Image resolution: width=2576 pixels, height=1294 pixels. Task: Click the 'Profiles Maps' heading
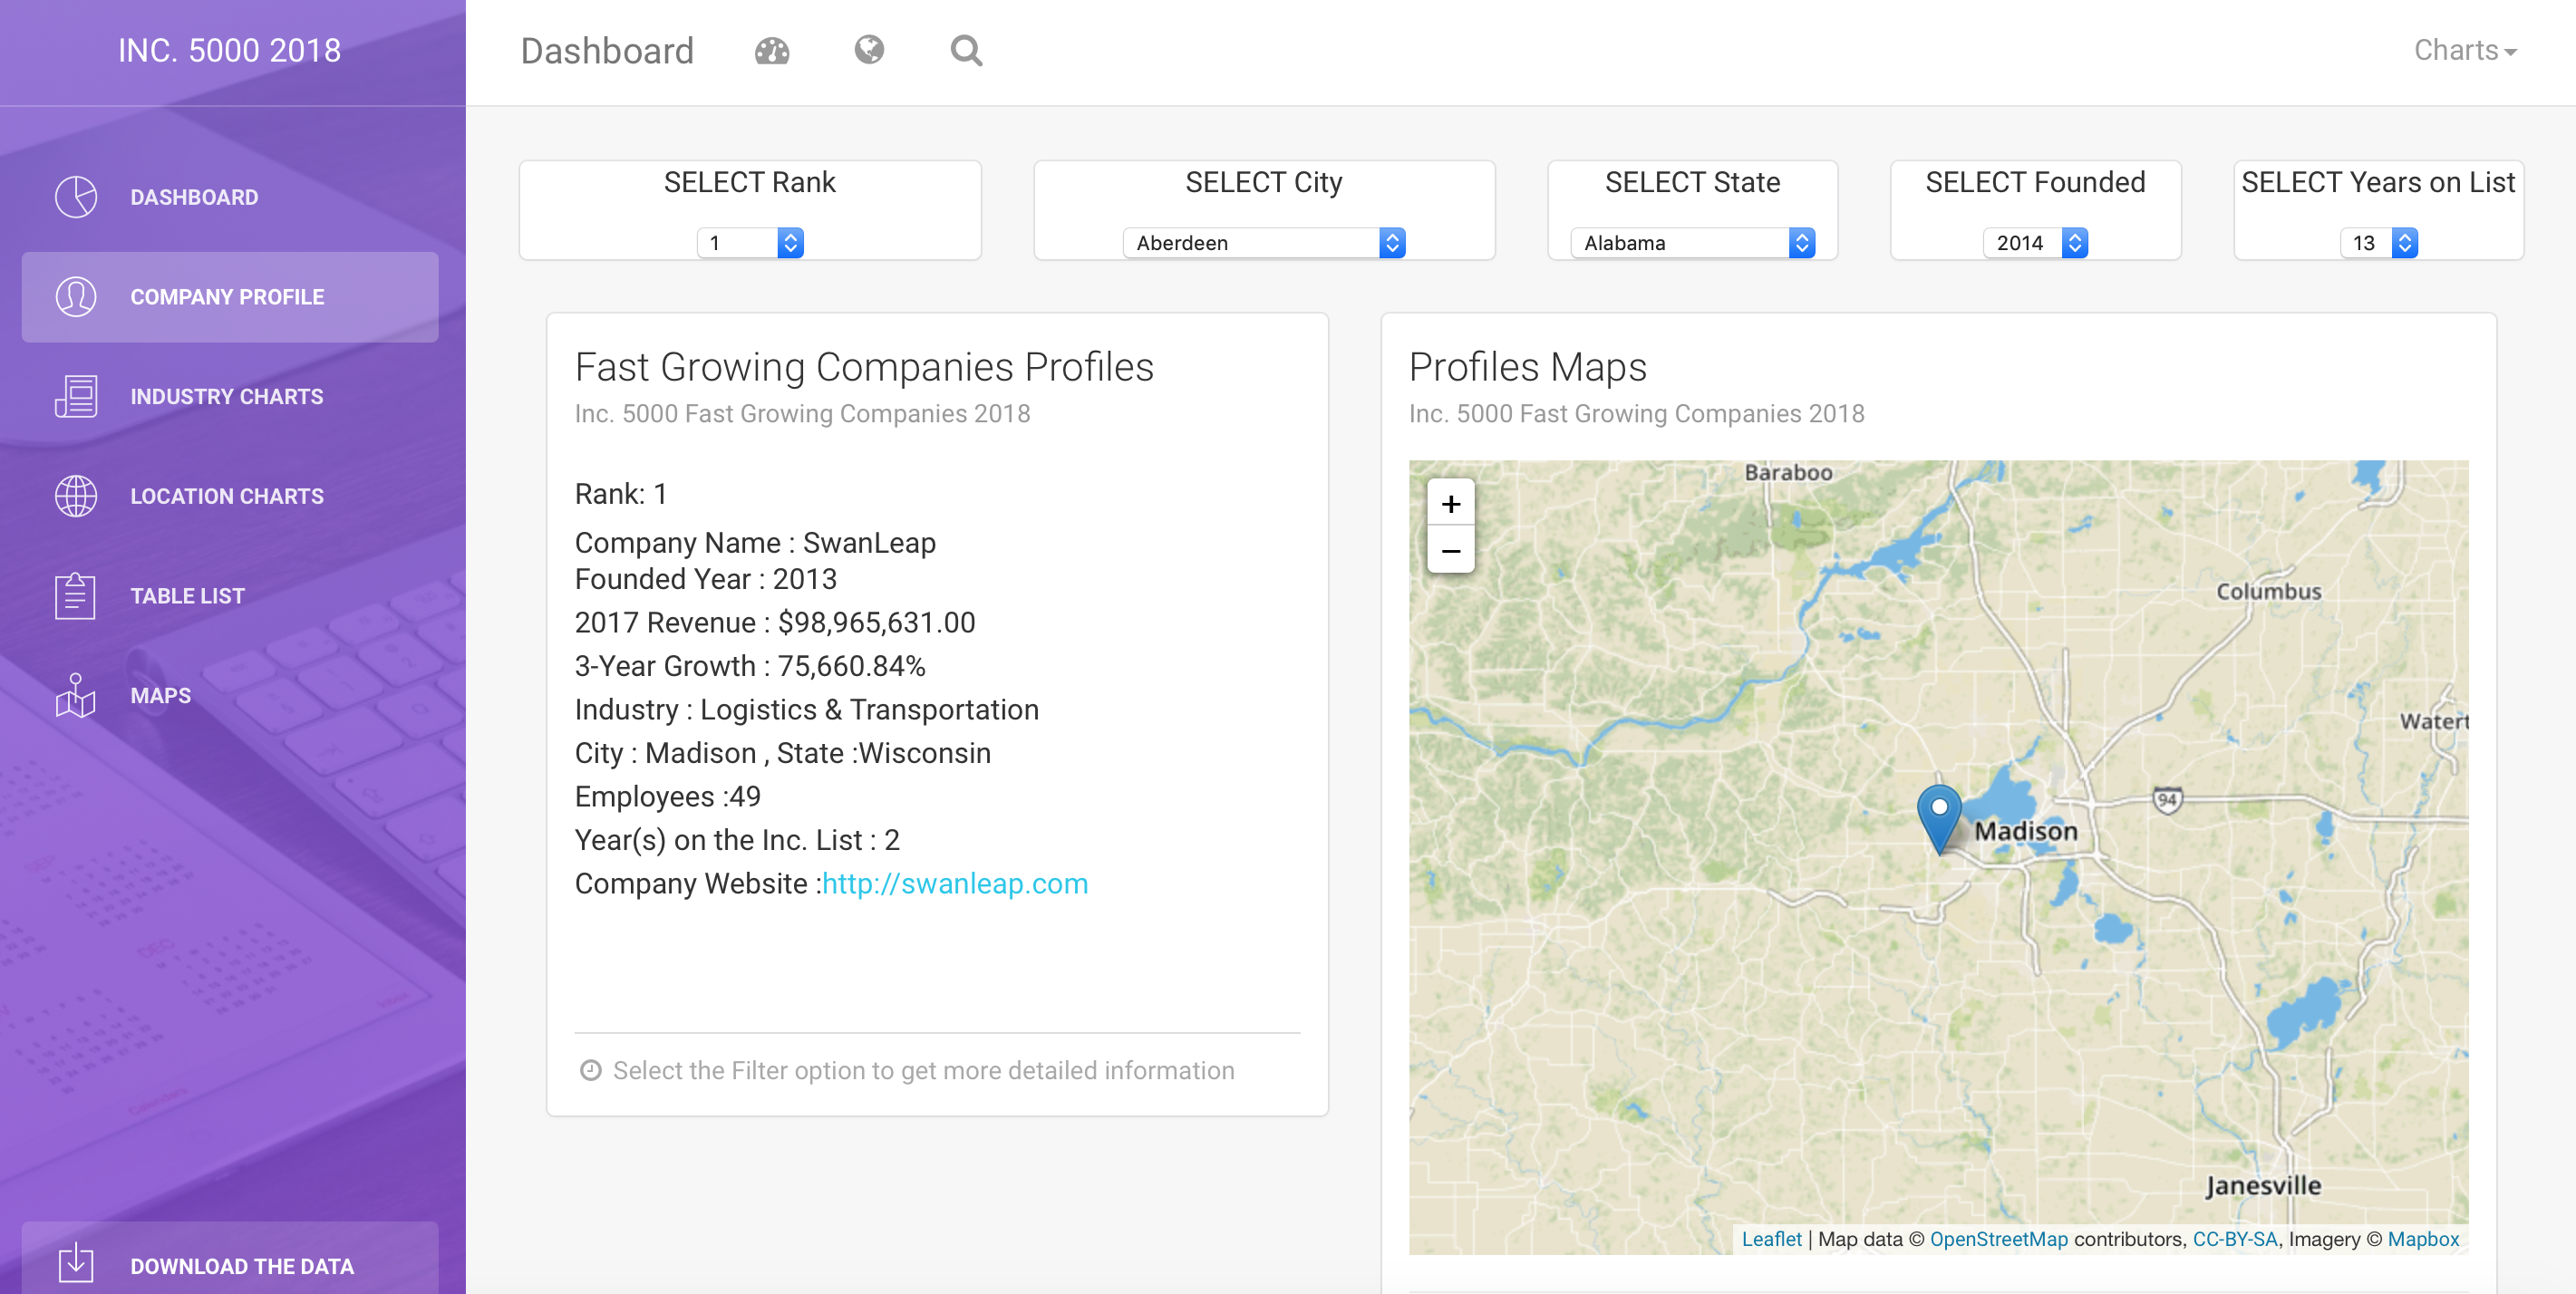click(x=1527, y=367)
